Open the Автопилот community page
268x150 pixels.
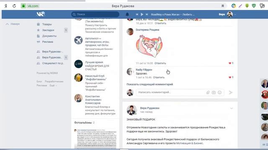(97, 42)
